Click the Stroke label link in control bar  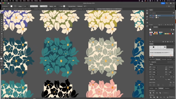click(x=20, y=6)
